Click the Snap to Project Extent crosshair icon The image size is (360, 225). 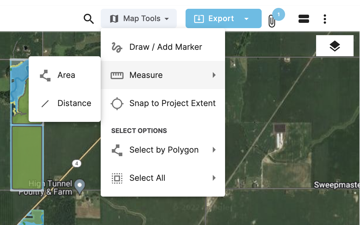point(117,103)
